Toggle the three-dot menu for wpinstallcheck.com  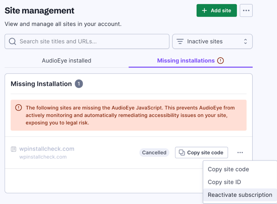pyautogui.click(x=240, y=153)
